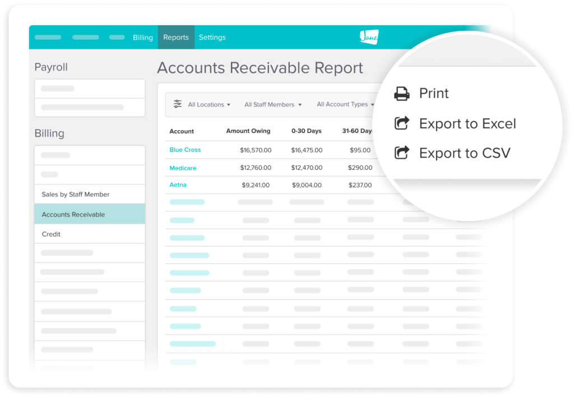Expand the All Staff Members filter
Viewport: 574px width, 397px height.
click(x=273, y=104)
